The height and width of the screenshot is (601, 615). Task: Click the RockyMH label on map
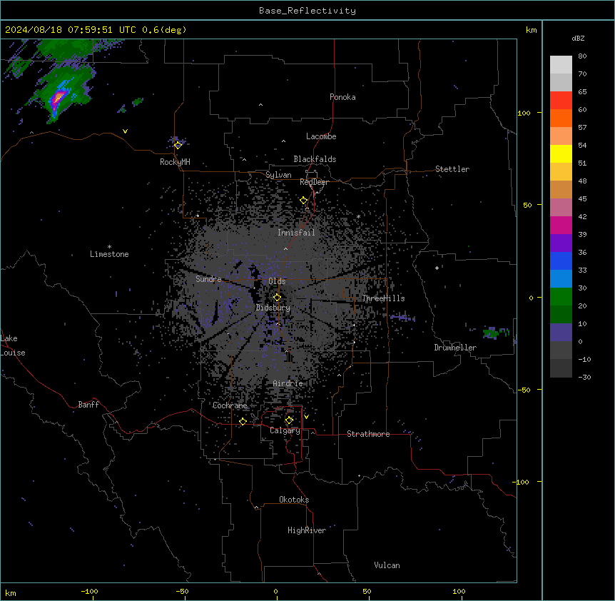click(175, 162)
